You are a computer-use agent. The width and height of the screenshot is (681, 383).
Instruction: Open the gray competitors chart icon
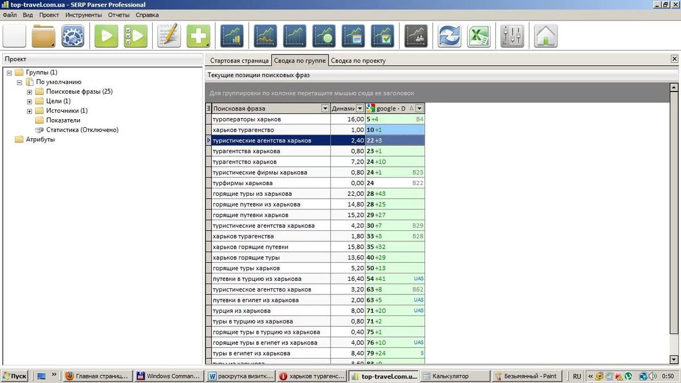click(x=416, y=36)
